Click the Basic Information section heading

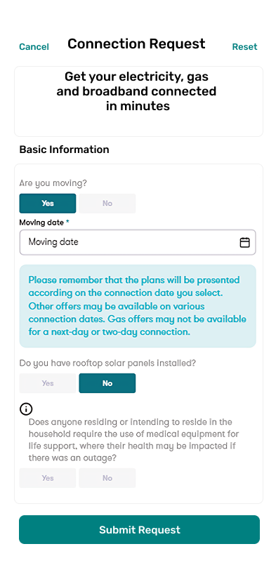(x=65, y=150)
